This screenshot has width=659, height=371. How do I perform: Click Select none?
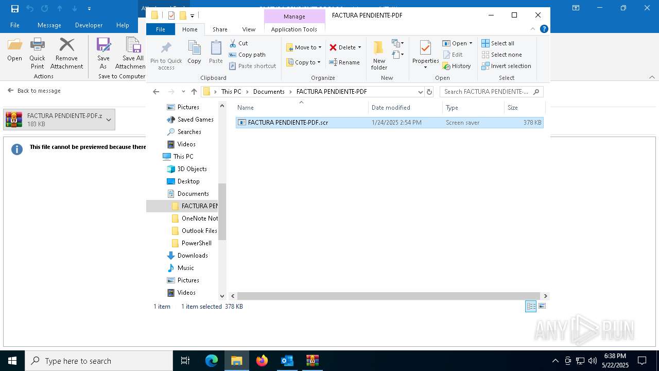[501, 55]
